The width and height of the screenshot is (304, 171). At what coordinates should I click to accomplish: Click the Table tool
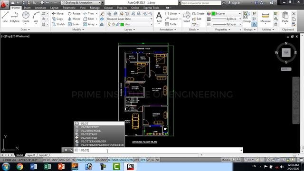coord(171,24)
